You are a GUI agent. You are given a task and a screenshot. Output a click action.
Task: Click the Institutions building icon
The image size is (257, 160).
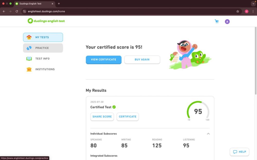pos(29,69)
